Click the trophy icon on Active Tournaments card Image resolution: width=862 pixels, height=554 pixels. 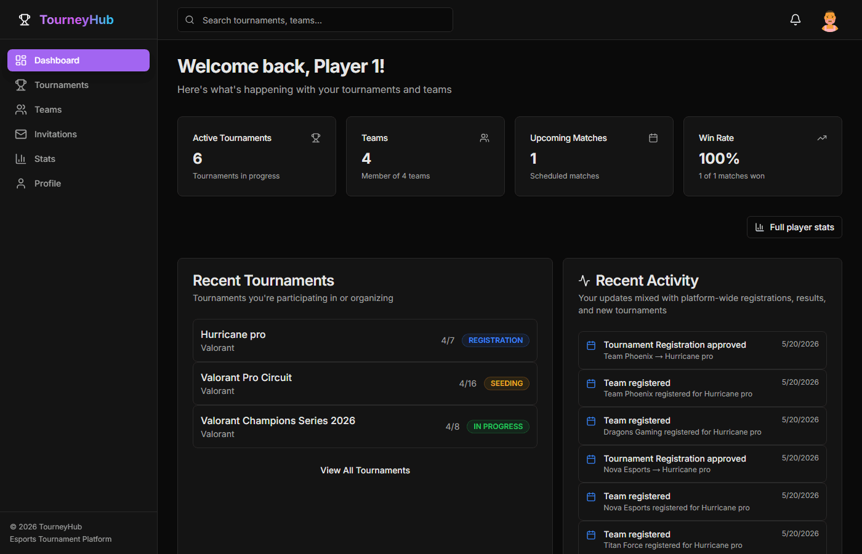[x=316, y=138]
